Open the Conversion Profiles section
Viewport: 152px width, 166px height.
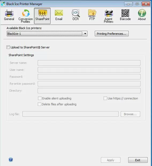coord(25,16)
